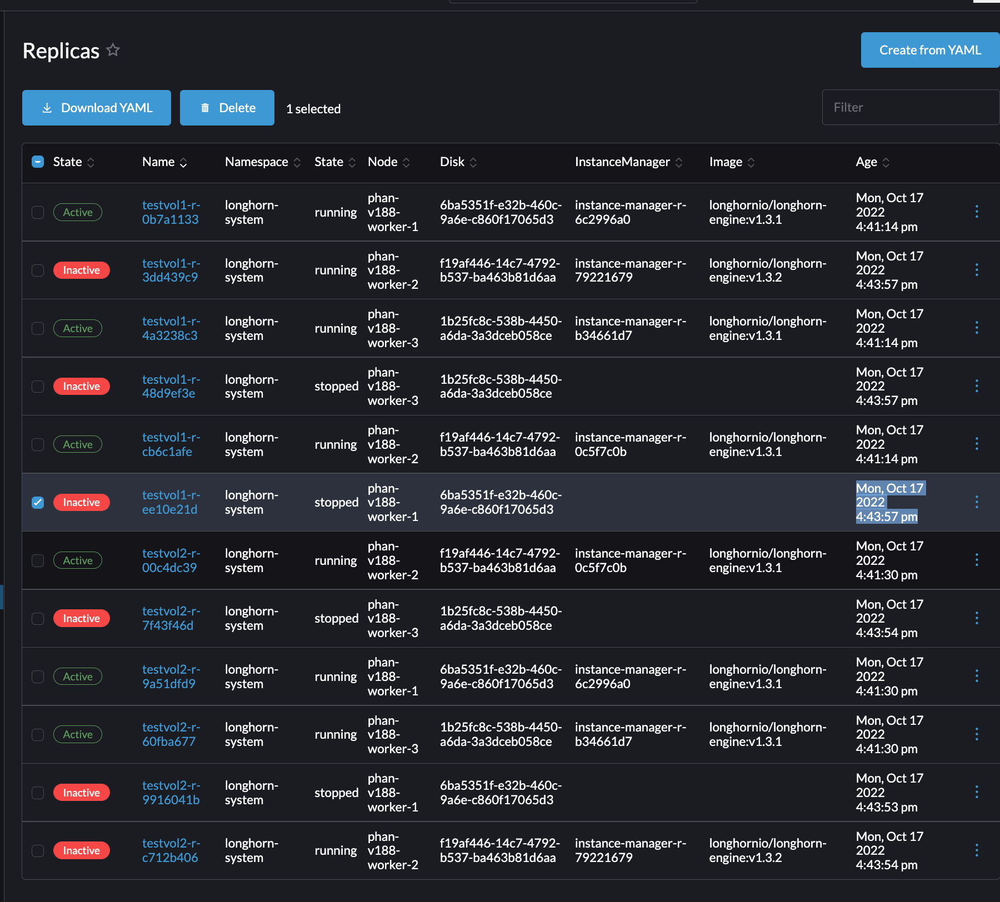Uncheck the row for testvol1-r-ee10e21d

point(38,502)
